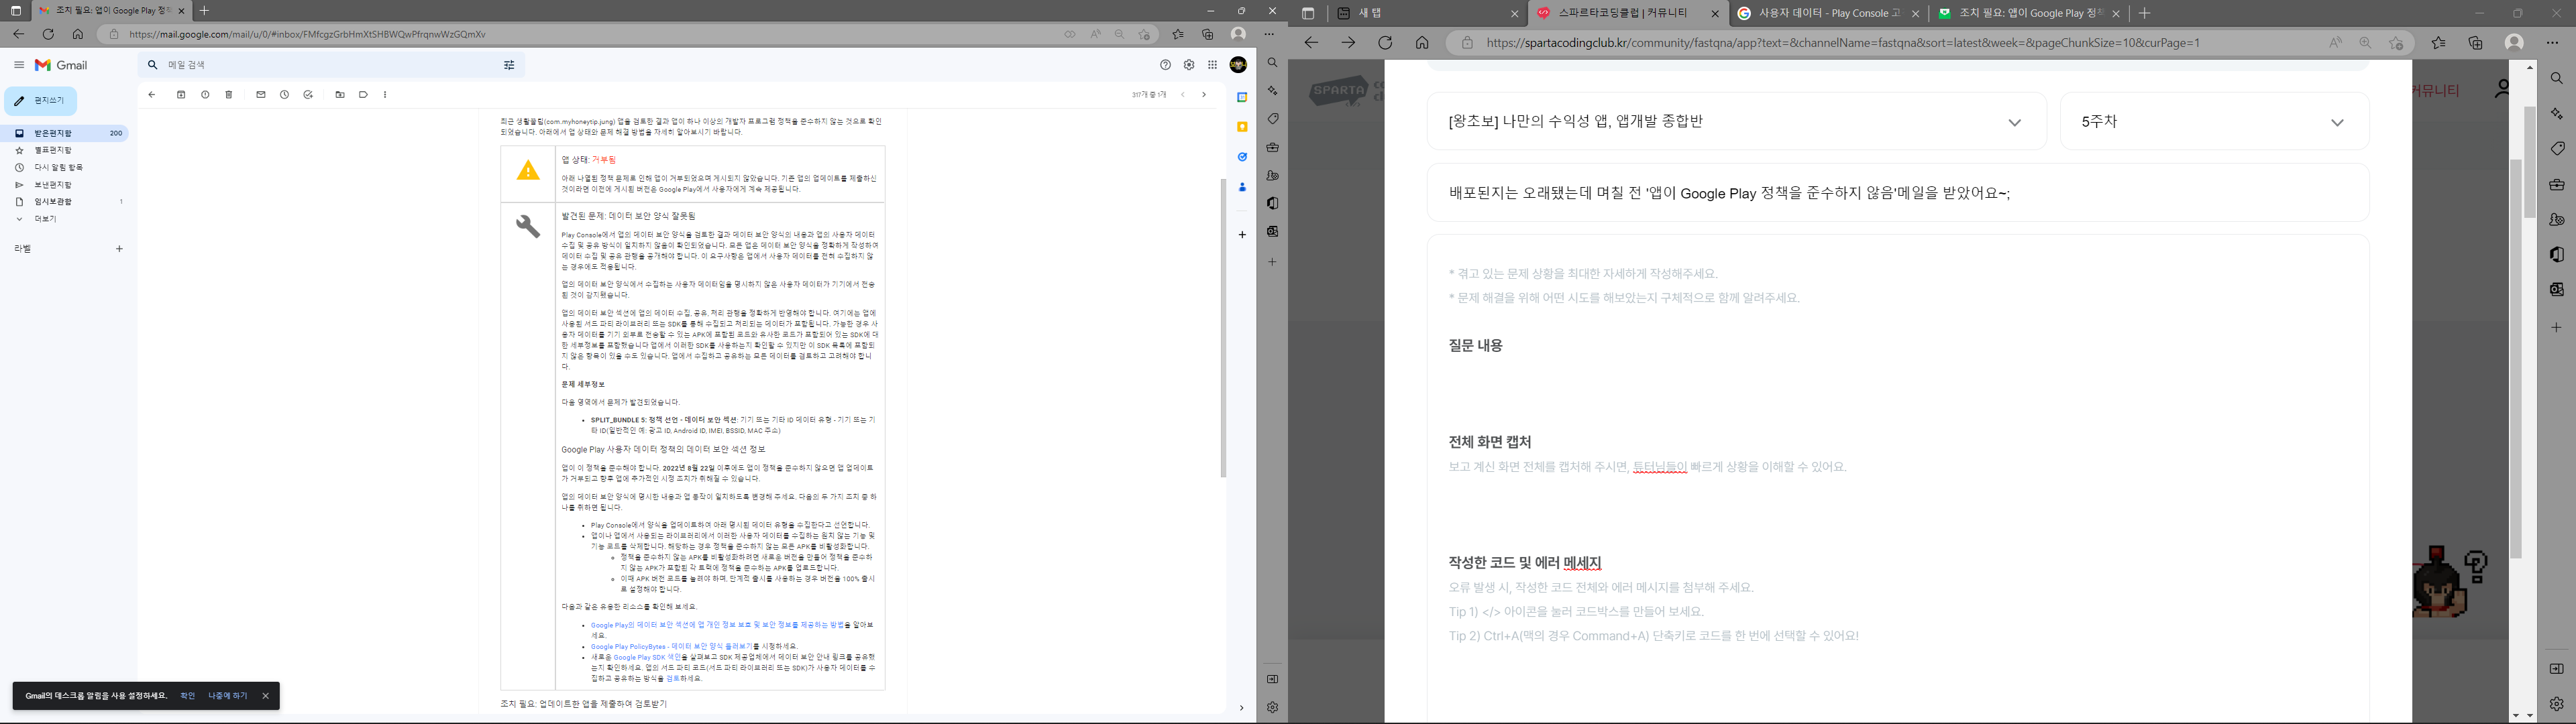Image resolution: width=2576 pixels, height=724 pixels.
Task: Open Google apps grid icon
Action: (1213, 65)
